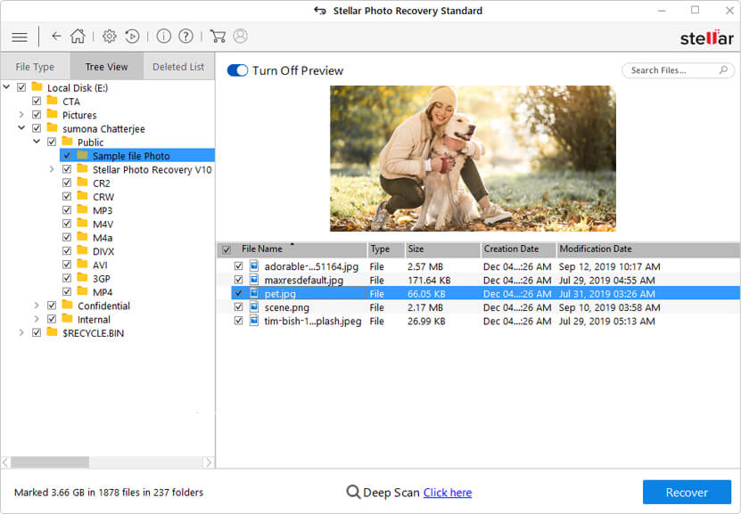Screen dimensions: 741x514
Task: Uncheck the $RECYCLE.BIN checkbox
Action: point(37,333)
